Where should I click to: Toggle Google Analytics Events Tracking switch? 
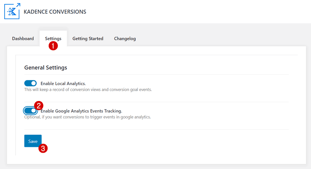pyautogui.click(x=30, y=111)
